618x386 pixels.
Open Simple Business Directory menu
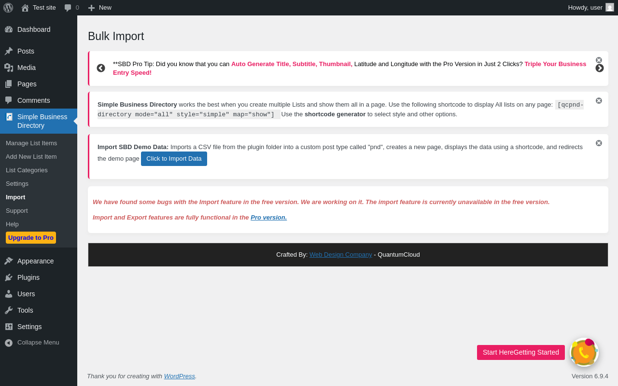point(39,121)
